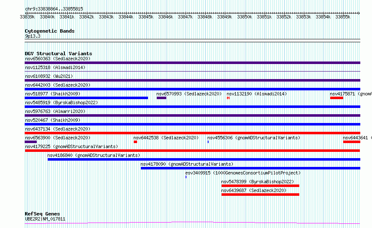The width and height of the screenshot is (372, 228).
Task: Open variant nsv4175871 label
Action: click(x=351, y=94)
